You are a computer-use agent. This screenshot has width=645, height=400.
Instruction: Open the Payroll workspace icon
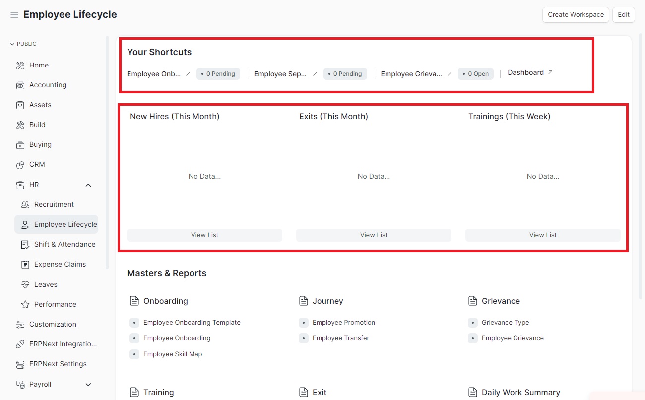[x=20, y=384]
